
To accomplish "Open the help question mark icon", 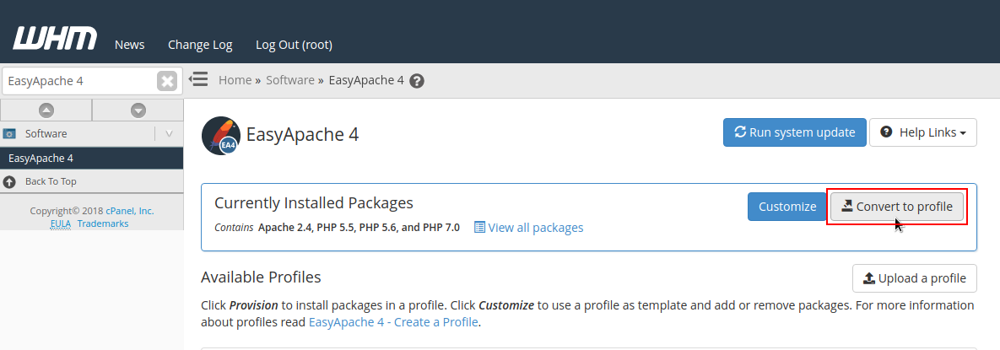I will tap(417, 81).
